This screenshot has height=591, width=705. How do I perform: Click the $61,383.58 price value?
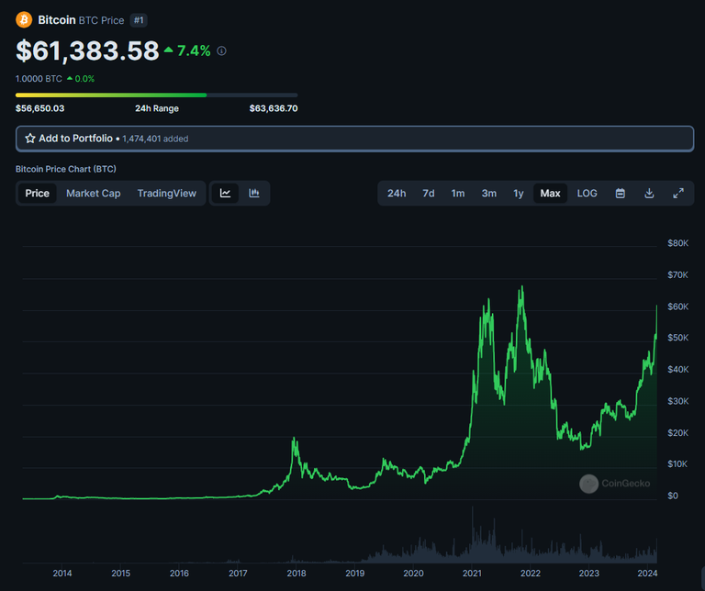point(87,50)
